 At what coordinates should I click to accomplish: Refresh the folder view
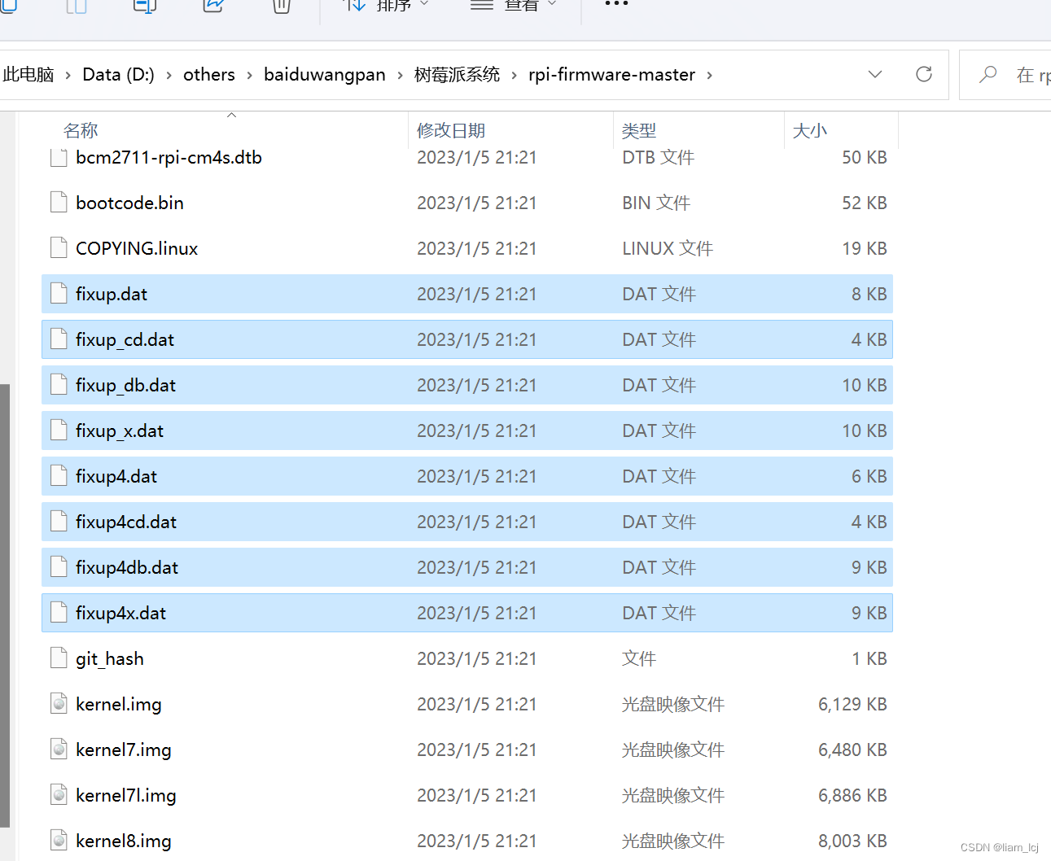tap(924, 74)
